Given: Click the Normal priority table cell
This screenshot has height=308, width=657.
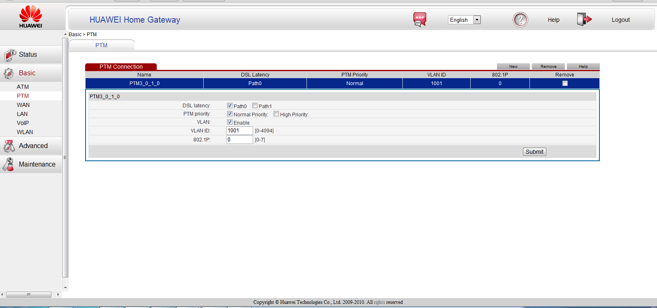Looking at the screenshot, I should click(355, 83).
